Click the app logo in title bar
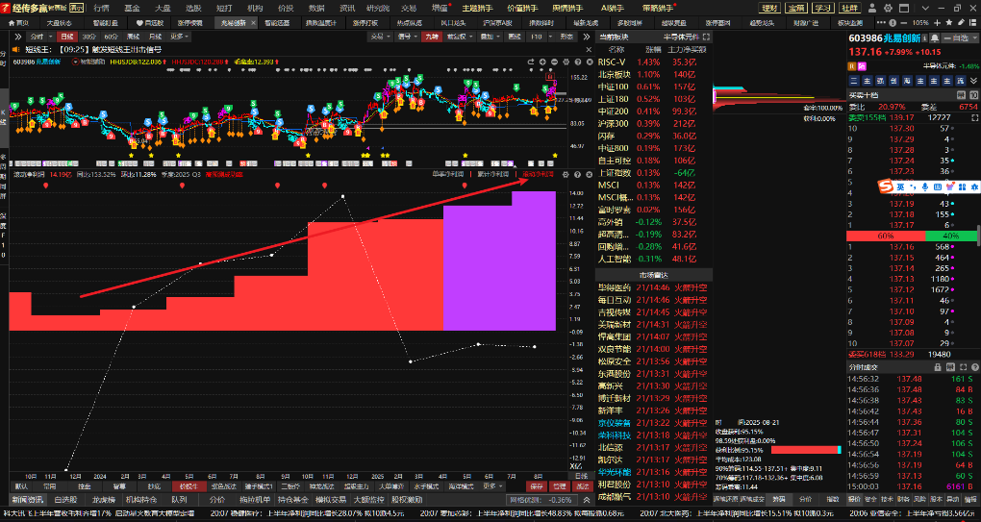Image resolution: width=981 pixels, height=522 pixels. pyautogui.click(x=6, y=8)
